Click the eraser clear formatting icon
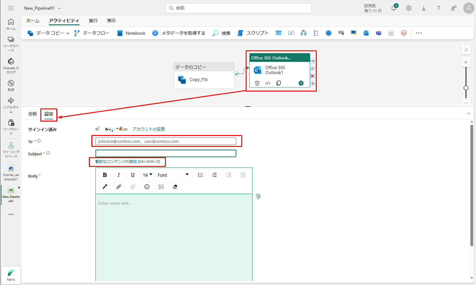The image size is (476, 285). (175, 187)
